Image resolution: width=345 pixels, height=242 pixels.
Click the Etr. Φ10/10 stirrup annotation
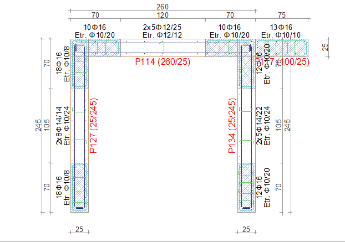(x=282, y=34)
